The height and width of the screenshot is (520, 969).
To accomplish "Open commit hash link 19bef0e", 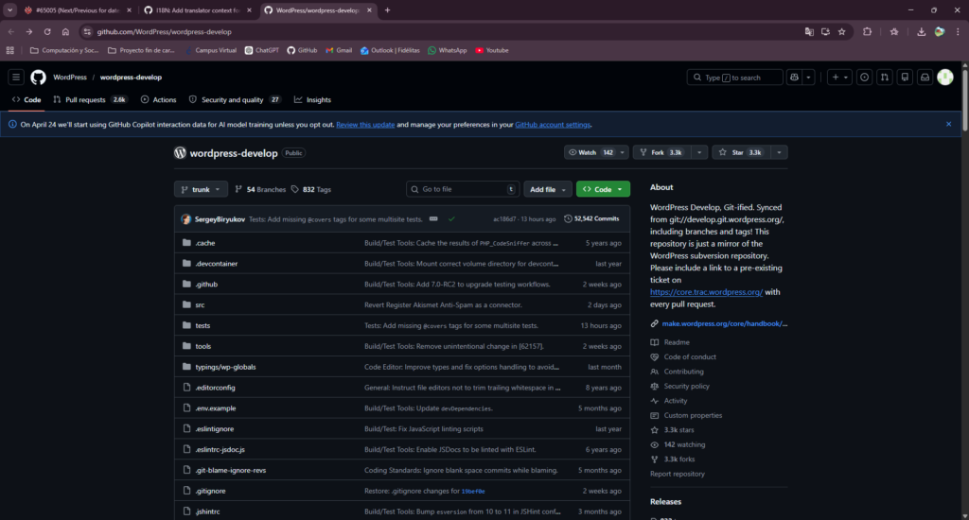I will point(473,492).
